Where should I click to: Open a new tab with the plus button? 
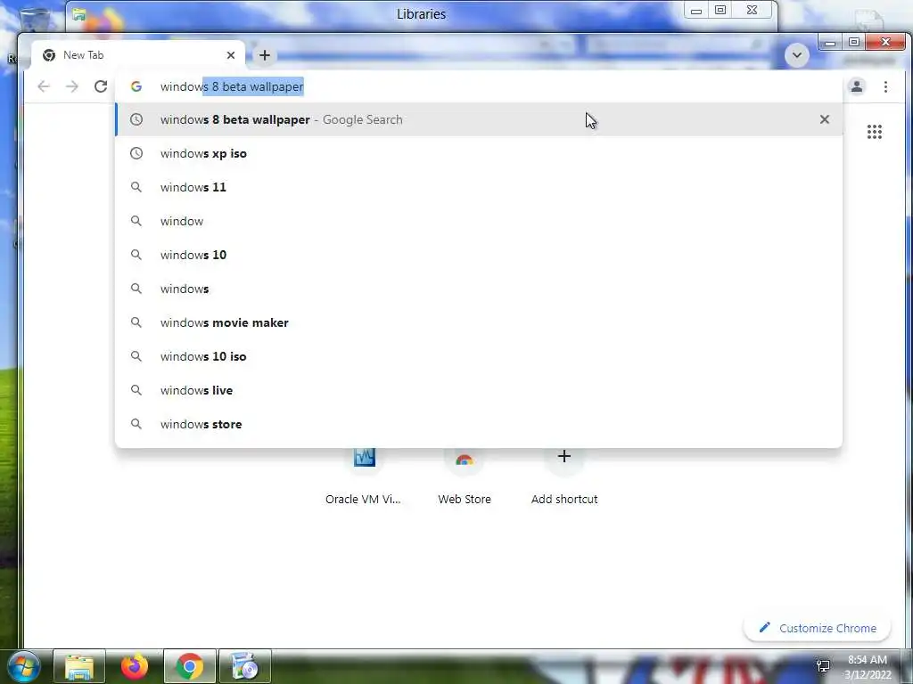pos(265,55)
